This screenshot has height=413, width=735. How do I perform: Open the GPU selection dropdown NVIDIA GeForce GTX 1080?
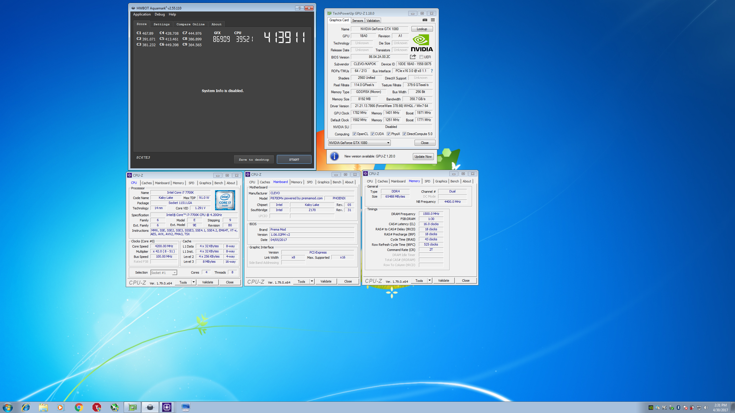coord(359,143)
